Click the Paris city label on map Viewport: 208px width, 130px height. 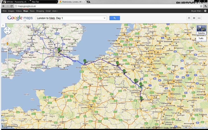[91, 105]
